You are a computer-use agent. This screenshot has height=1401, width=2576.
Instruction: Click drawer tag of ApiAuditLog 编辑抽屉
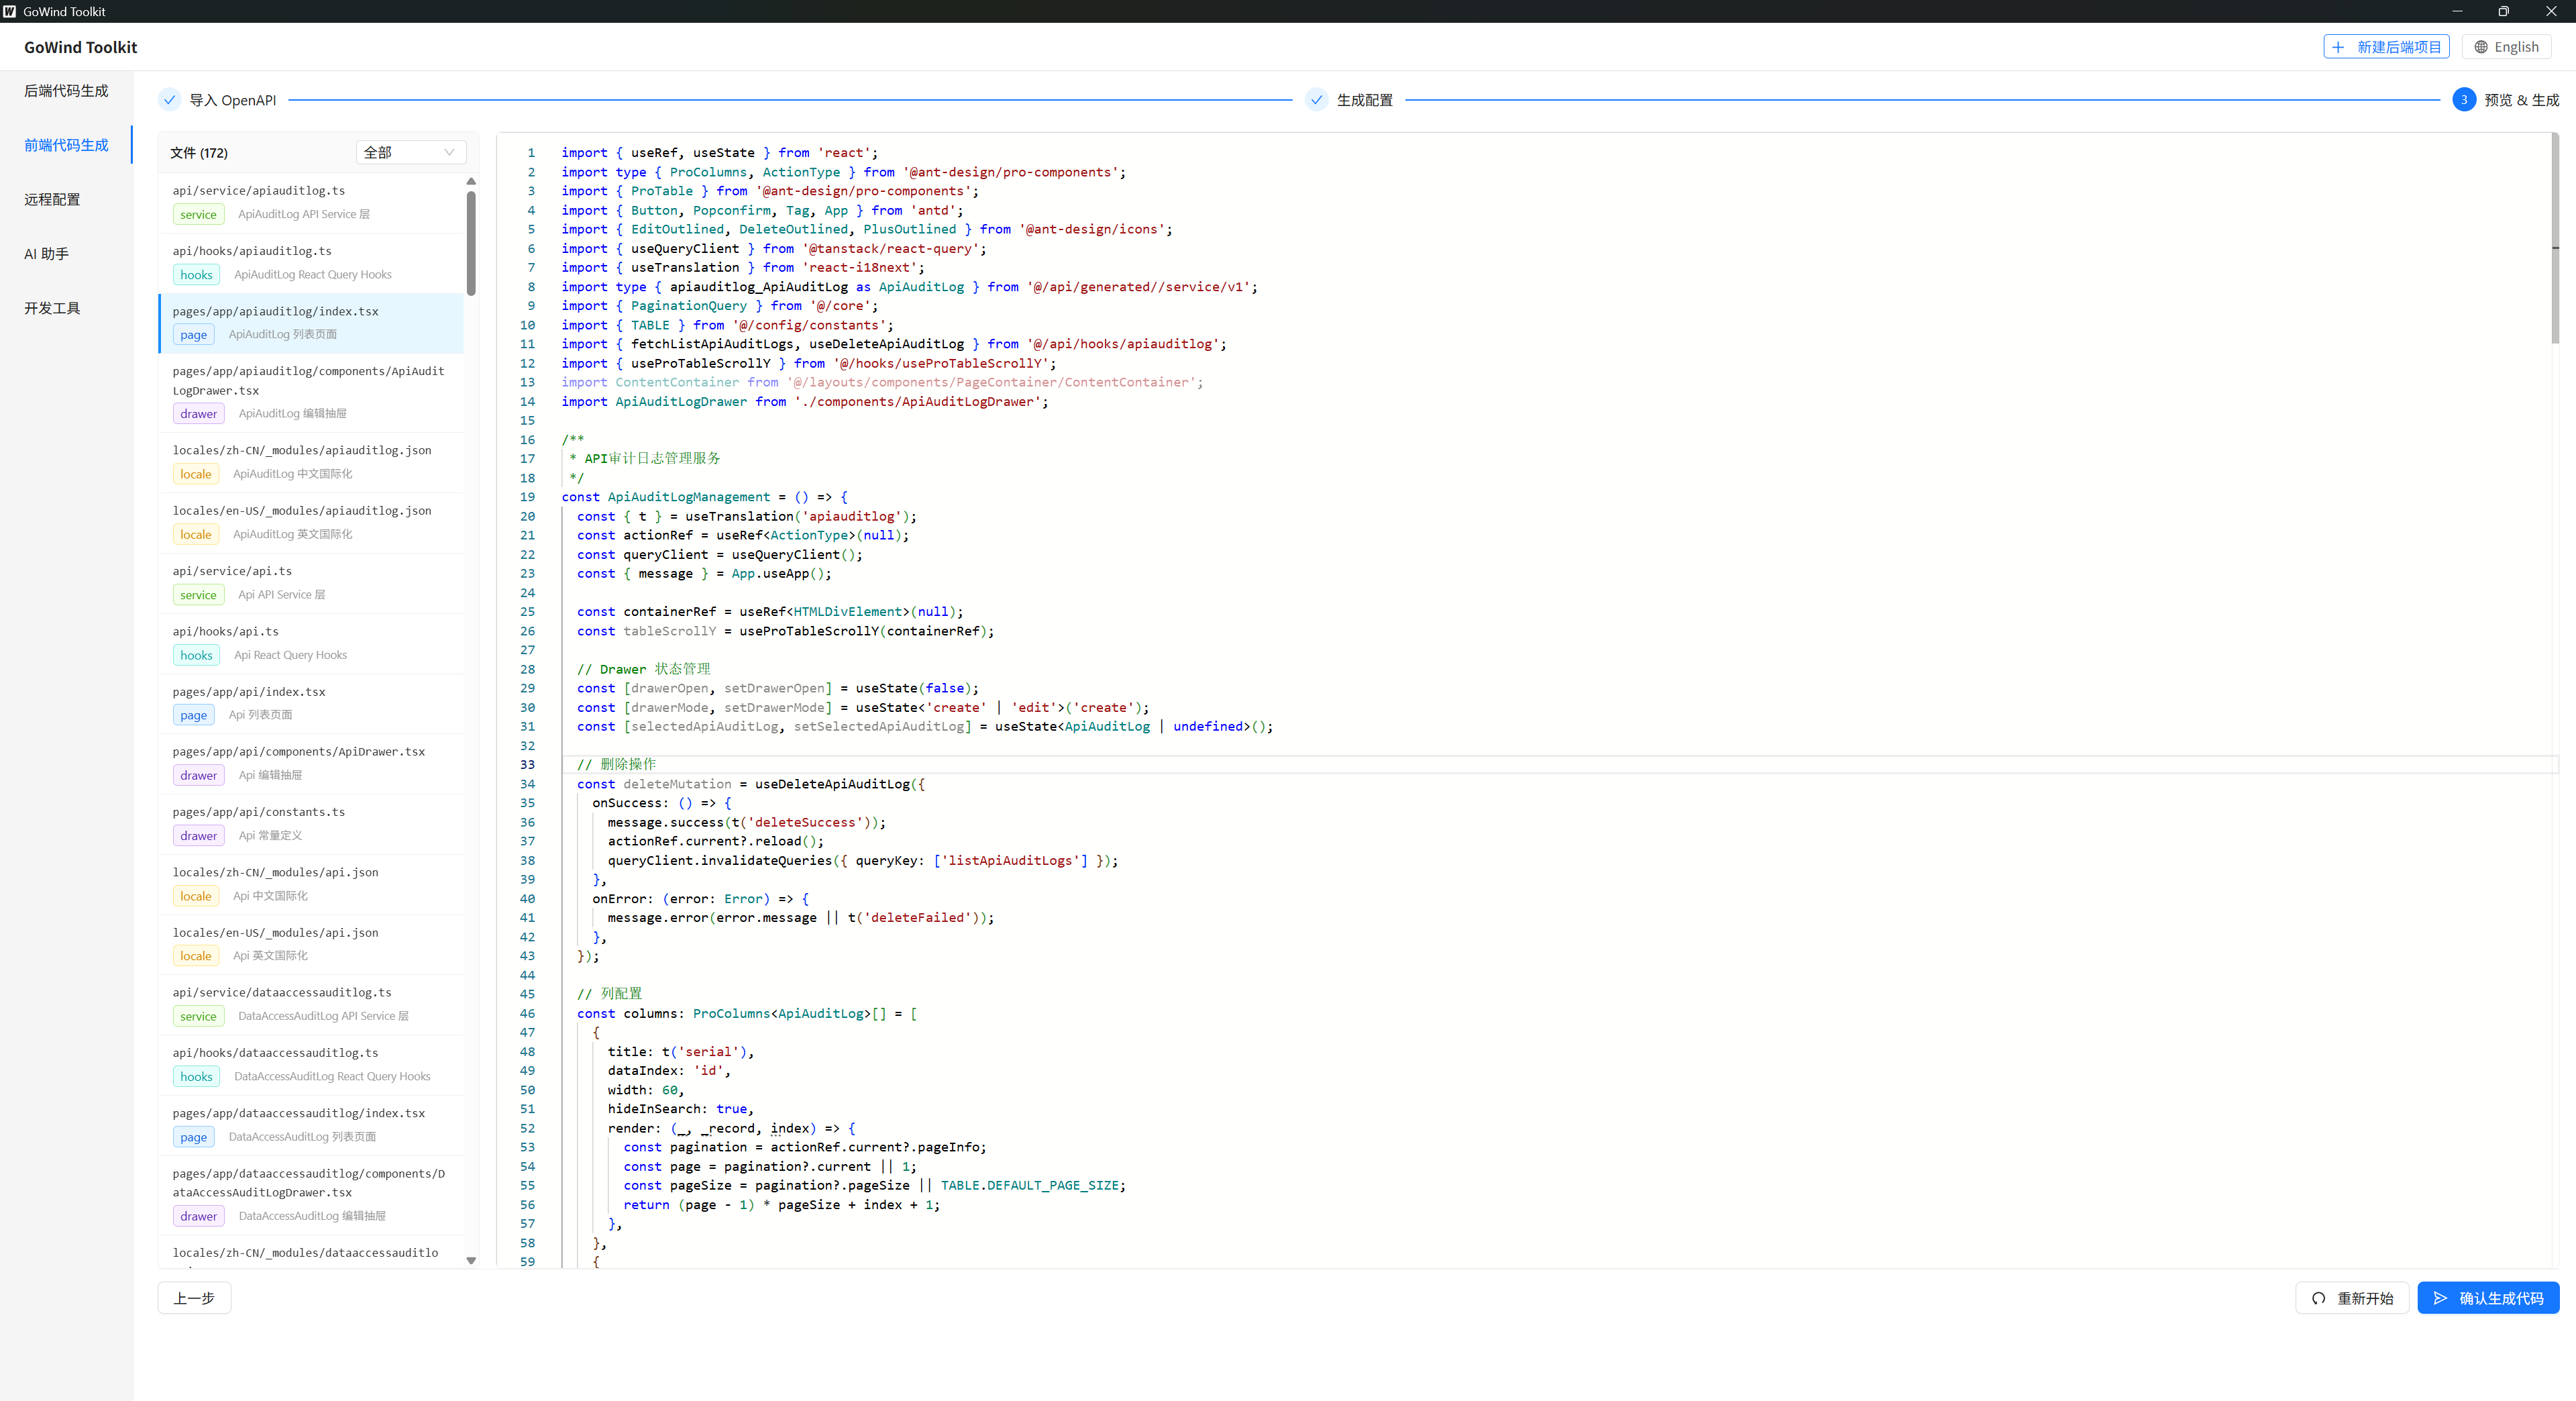tap(199, 414)
